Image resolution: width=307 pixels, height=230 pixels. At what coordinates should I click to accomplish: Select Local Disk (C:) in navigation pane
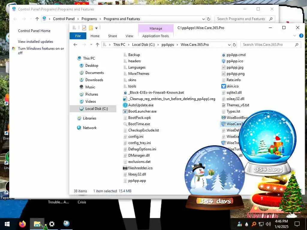coord(93,108)
